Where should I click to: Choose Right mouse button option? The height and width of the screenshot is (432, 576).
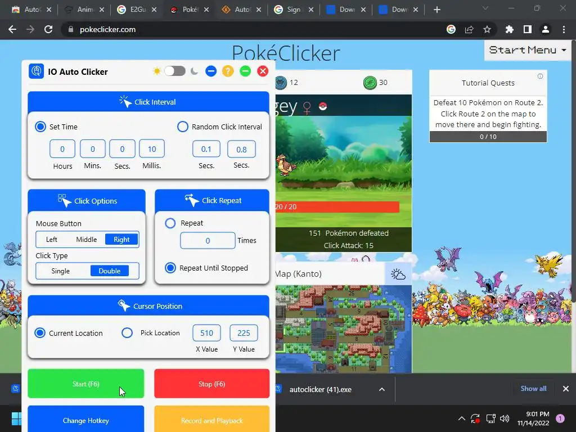pyautogui.click(x=121, y=240)
